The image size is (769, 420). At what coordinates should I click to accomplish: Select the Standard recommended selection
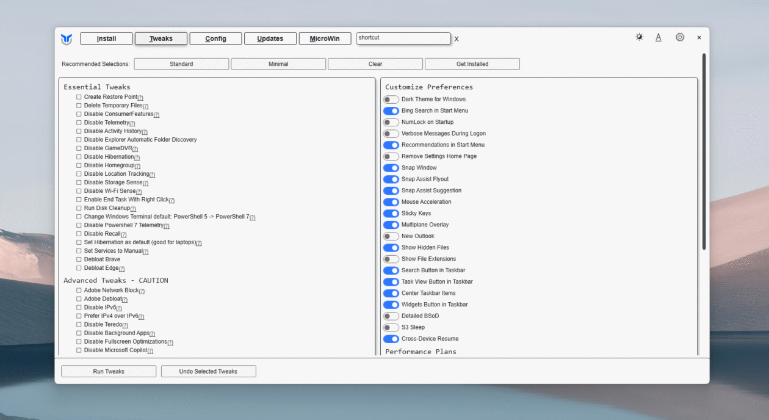tap(181, 64)
